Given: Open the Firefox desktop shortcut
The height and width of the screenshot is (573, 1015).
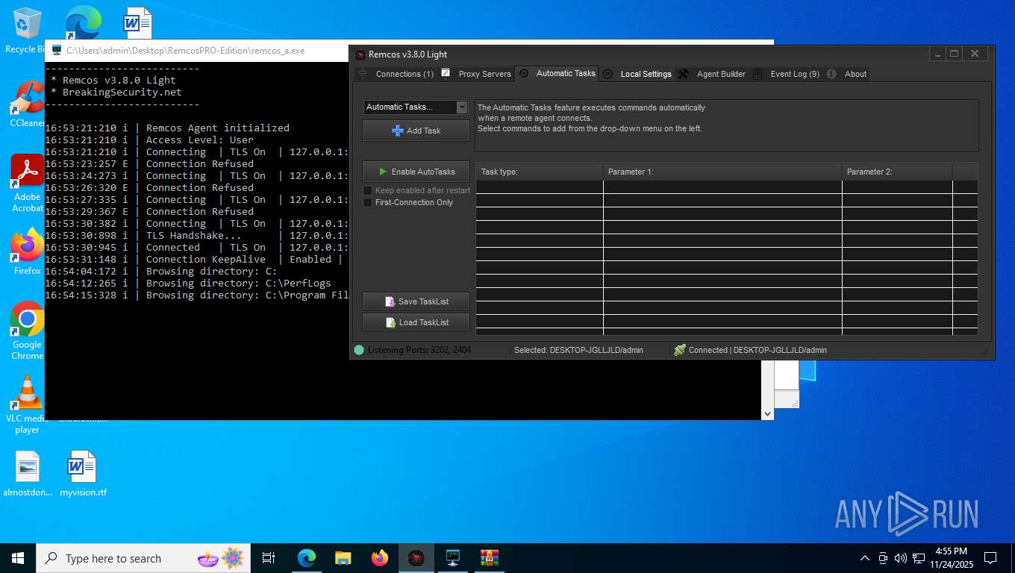Looking at the screenshot, I should coord(28,251).
